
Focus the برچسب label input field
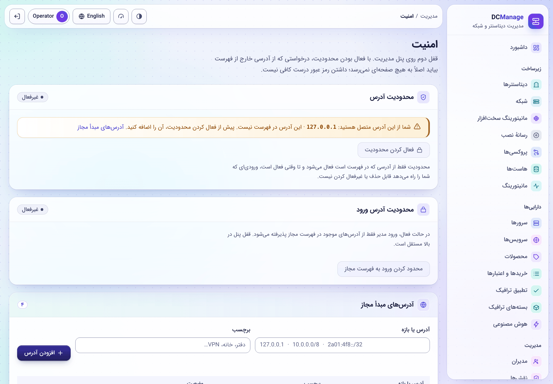pyautogui.click(x=163, y=345)
